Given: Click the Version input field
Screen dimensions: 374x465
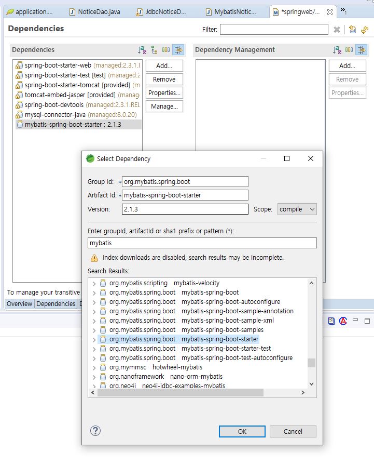Looking at the screenshot, I should click(185, 209).
